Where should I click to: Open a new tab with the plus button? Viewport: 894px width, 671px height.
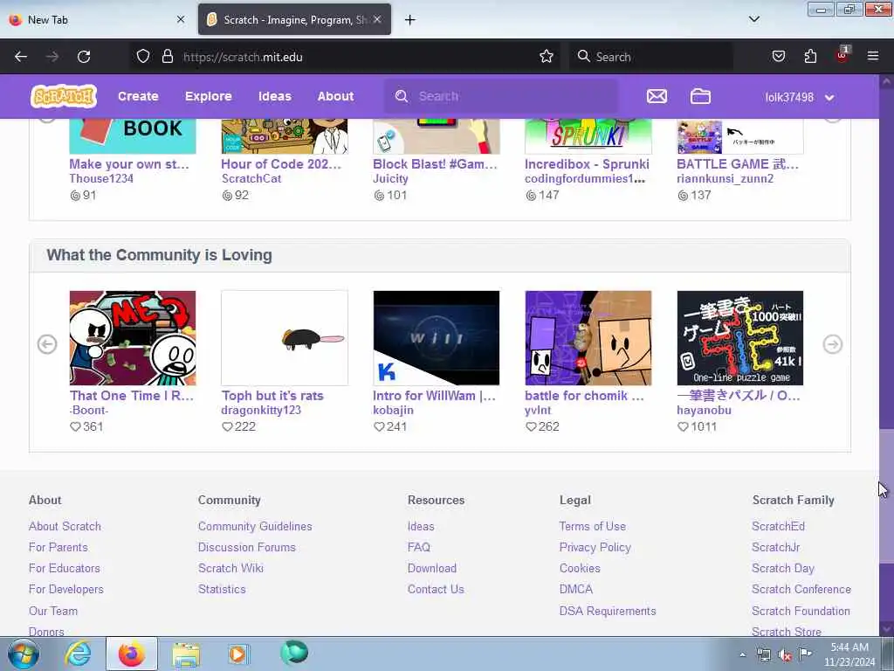click(x=410, y=20)
